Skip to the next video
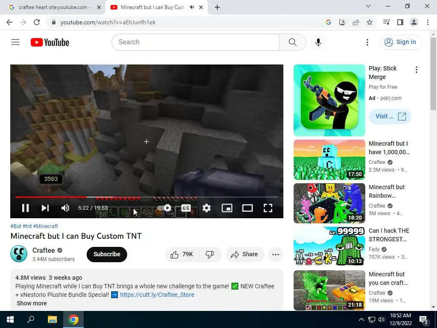 tap(45, 208)
